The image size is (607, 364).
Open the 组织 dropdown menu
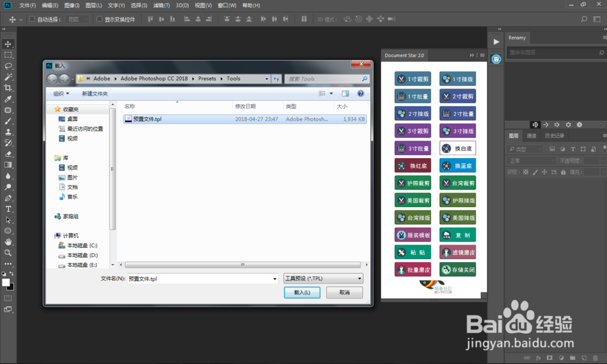point(61,93)
